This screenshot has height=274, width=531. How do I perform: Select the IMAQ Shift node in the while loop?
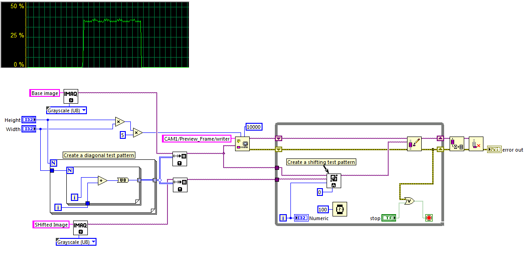pyautogui.click(x=334, y=181)
